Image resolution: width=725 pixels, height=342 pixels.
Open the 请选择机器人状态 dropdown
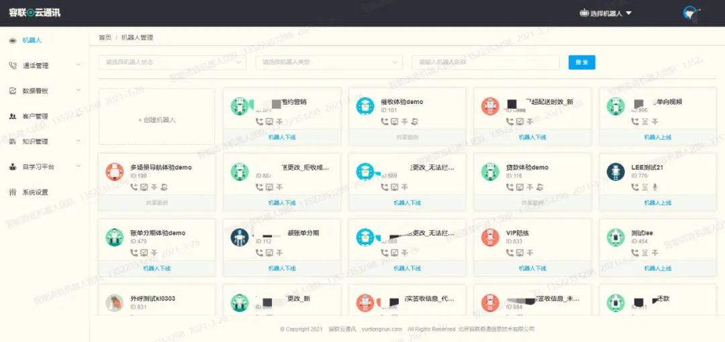[x=173, y=62]
